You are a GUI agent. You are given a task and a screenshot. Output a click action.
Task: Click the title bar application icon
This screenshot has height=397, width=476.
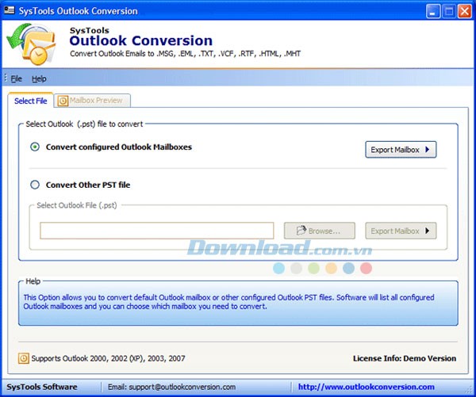pyautogui.click(x=10, y=10)
